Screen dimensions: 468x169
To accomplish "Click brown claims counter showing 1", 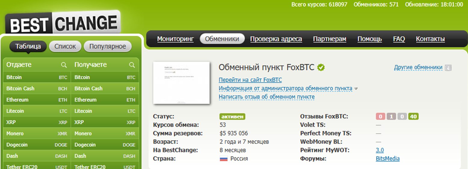I will pyautogui.click(x=391, y=117).
